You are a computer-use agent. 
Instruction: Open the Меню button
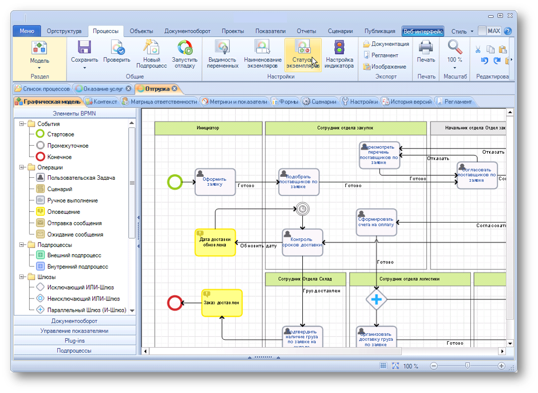[x=27, y=31]
